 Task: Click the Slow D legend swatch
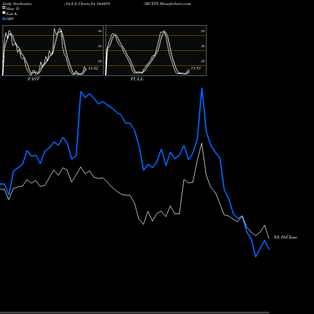(x=4, y=8)
